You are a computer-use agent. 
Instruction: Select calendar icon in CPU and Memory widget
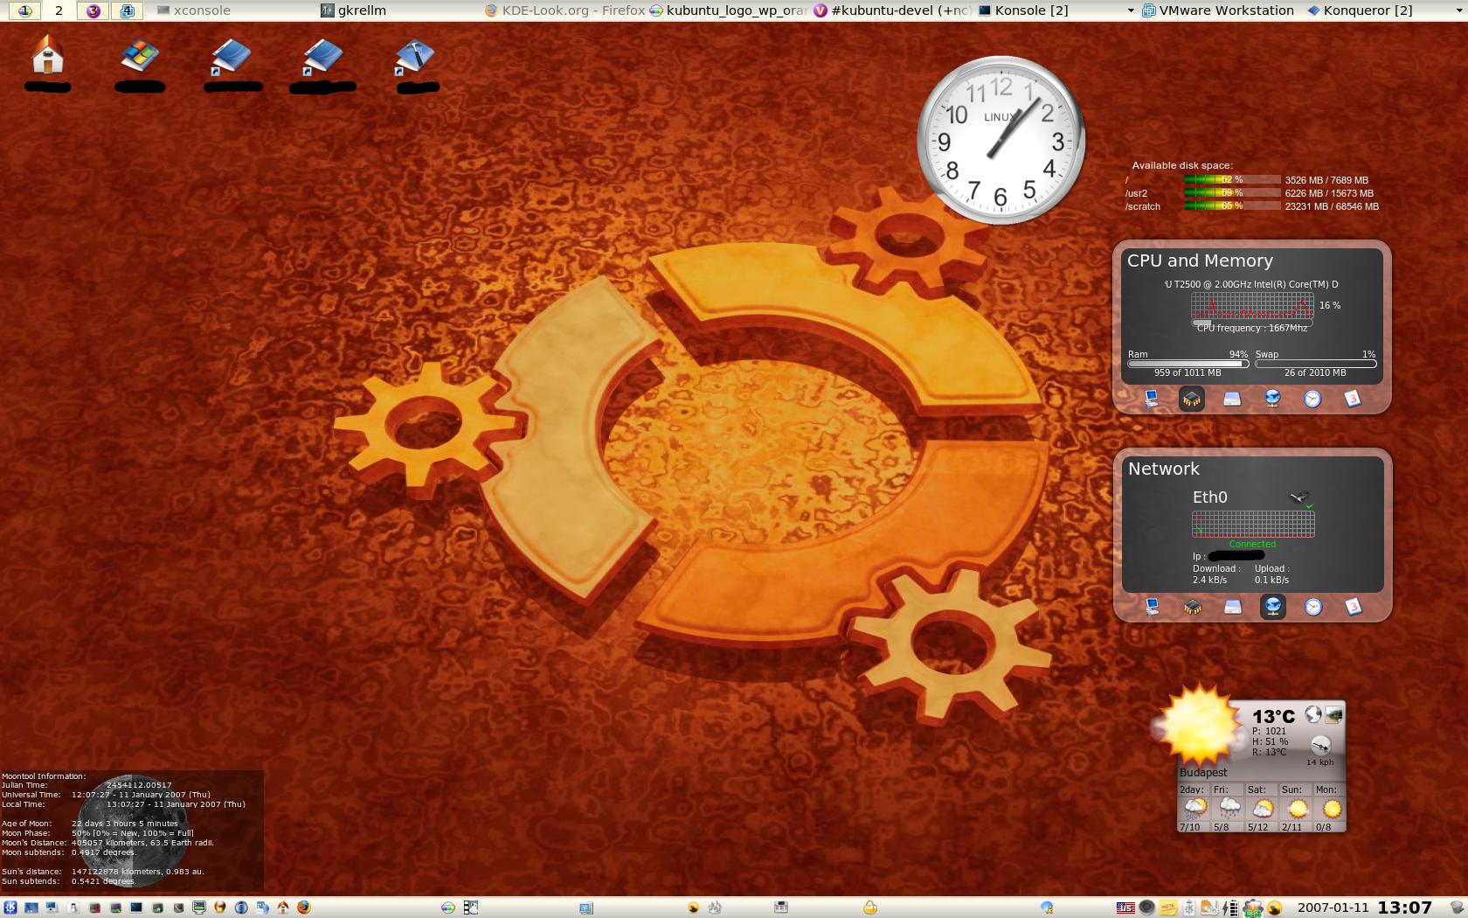(x=1353, y=399)
